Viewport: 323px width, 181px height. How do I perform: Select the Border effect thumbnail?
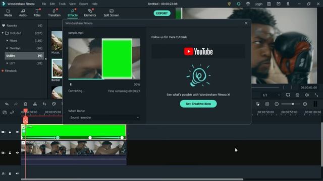tap(57, 68)
